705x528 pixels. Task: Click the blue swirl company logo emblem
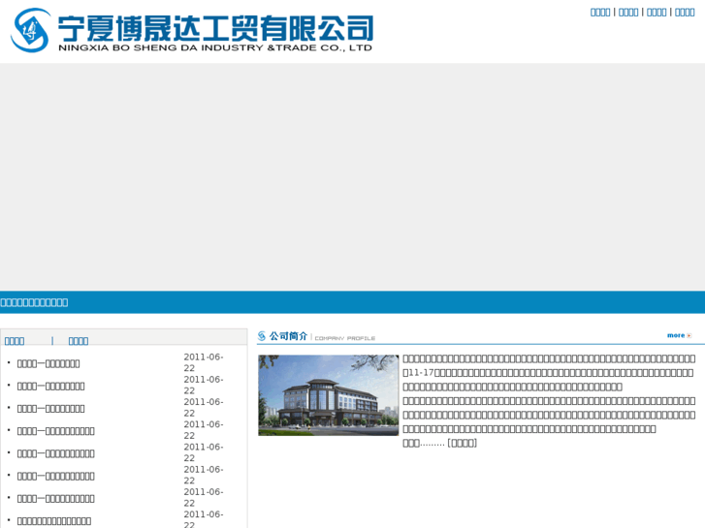(x=30, y=30)
